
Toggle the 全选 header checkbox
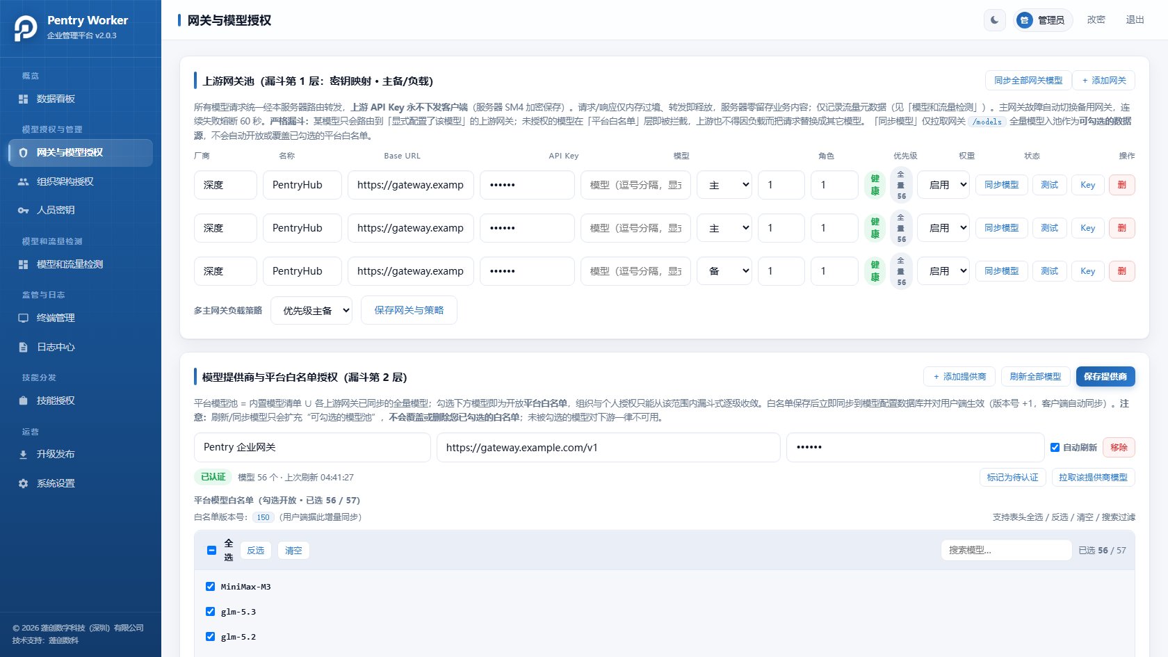coord(212,551)
